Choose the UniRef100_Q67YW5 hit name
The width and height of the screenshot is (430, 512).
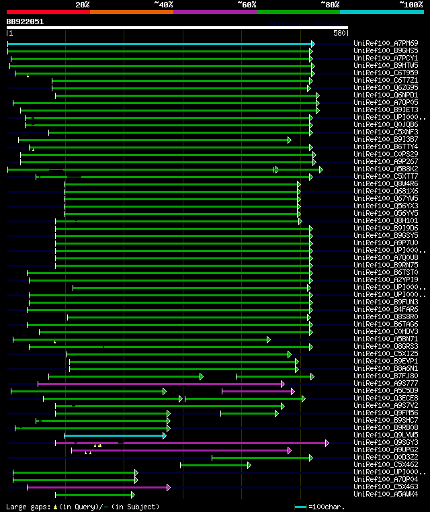click(386, 198)
